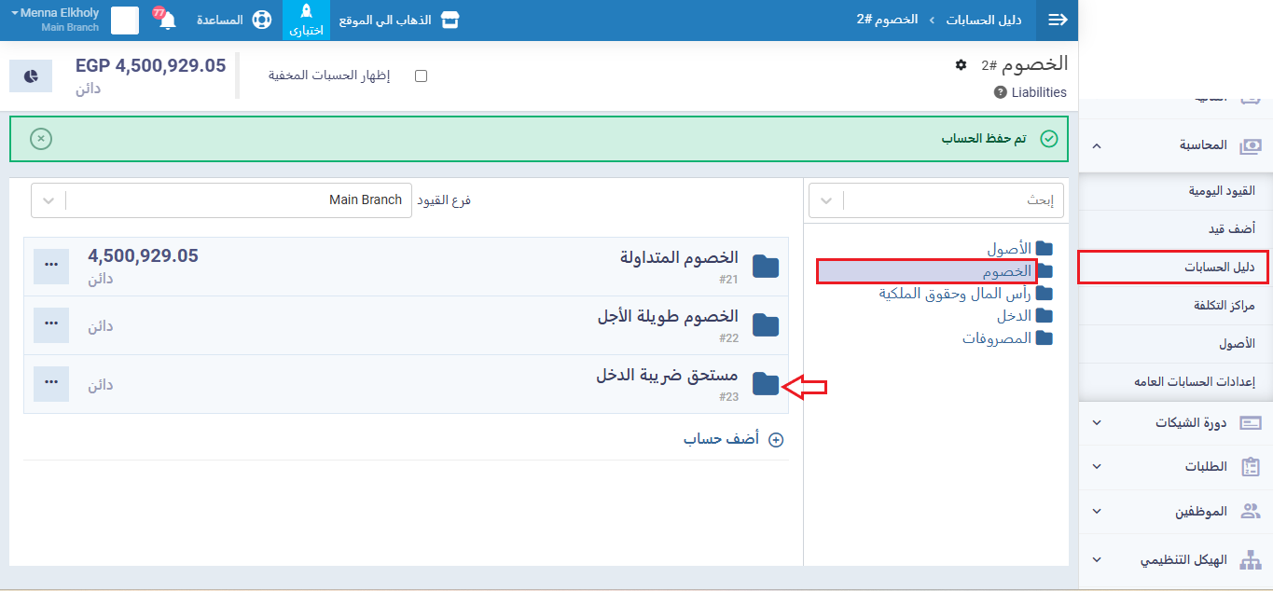Click دليل الحسابات breadcrumb link
Viewport: 1273px width, 591px height.
[983, 20]
